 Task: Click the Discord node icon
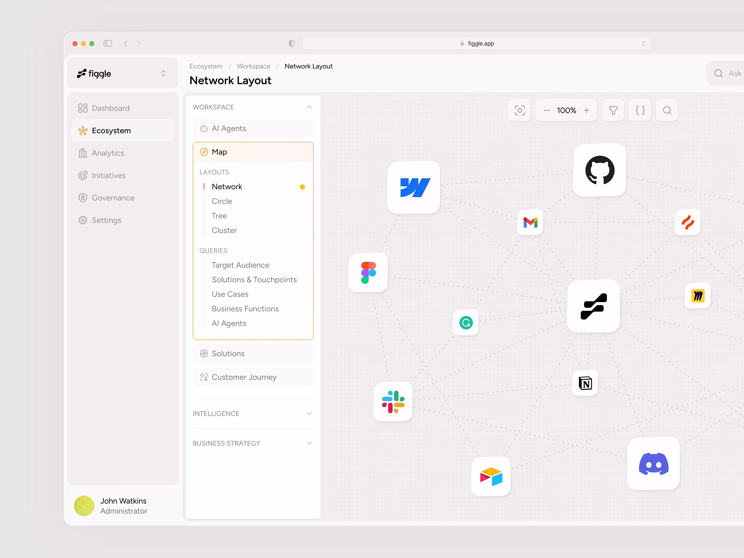[653, 463]
